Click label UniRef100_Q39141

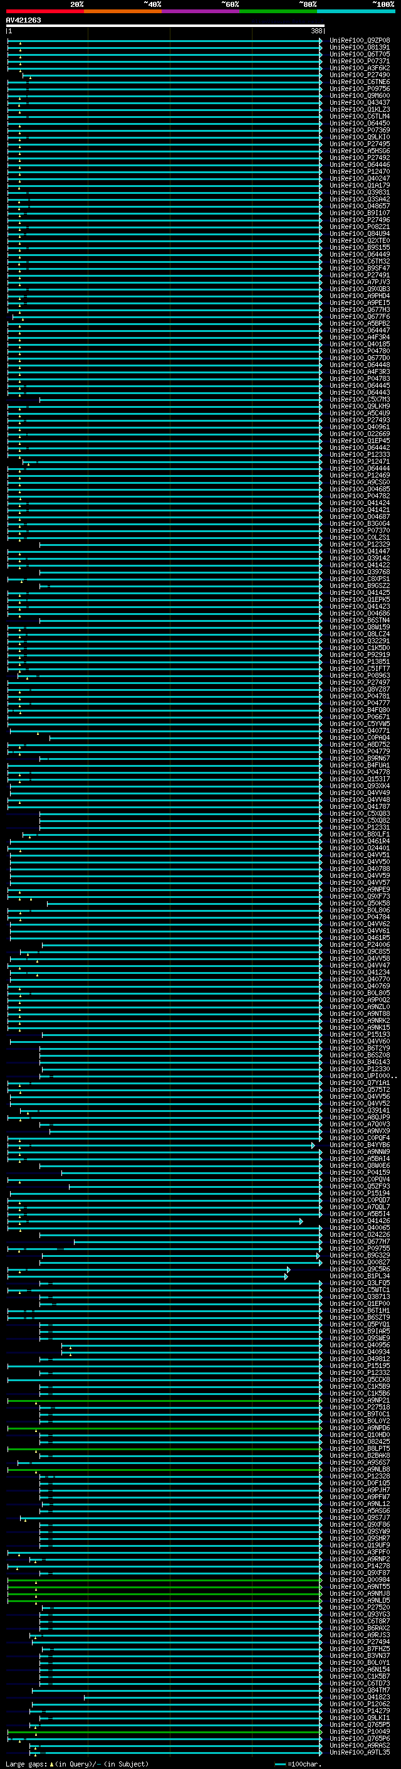[359, 1111]
